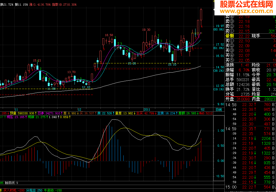This screenshot has height=192, width=276.
Task: Click the 换21.72% turnover text
Action: coord(7,5)
